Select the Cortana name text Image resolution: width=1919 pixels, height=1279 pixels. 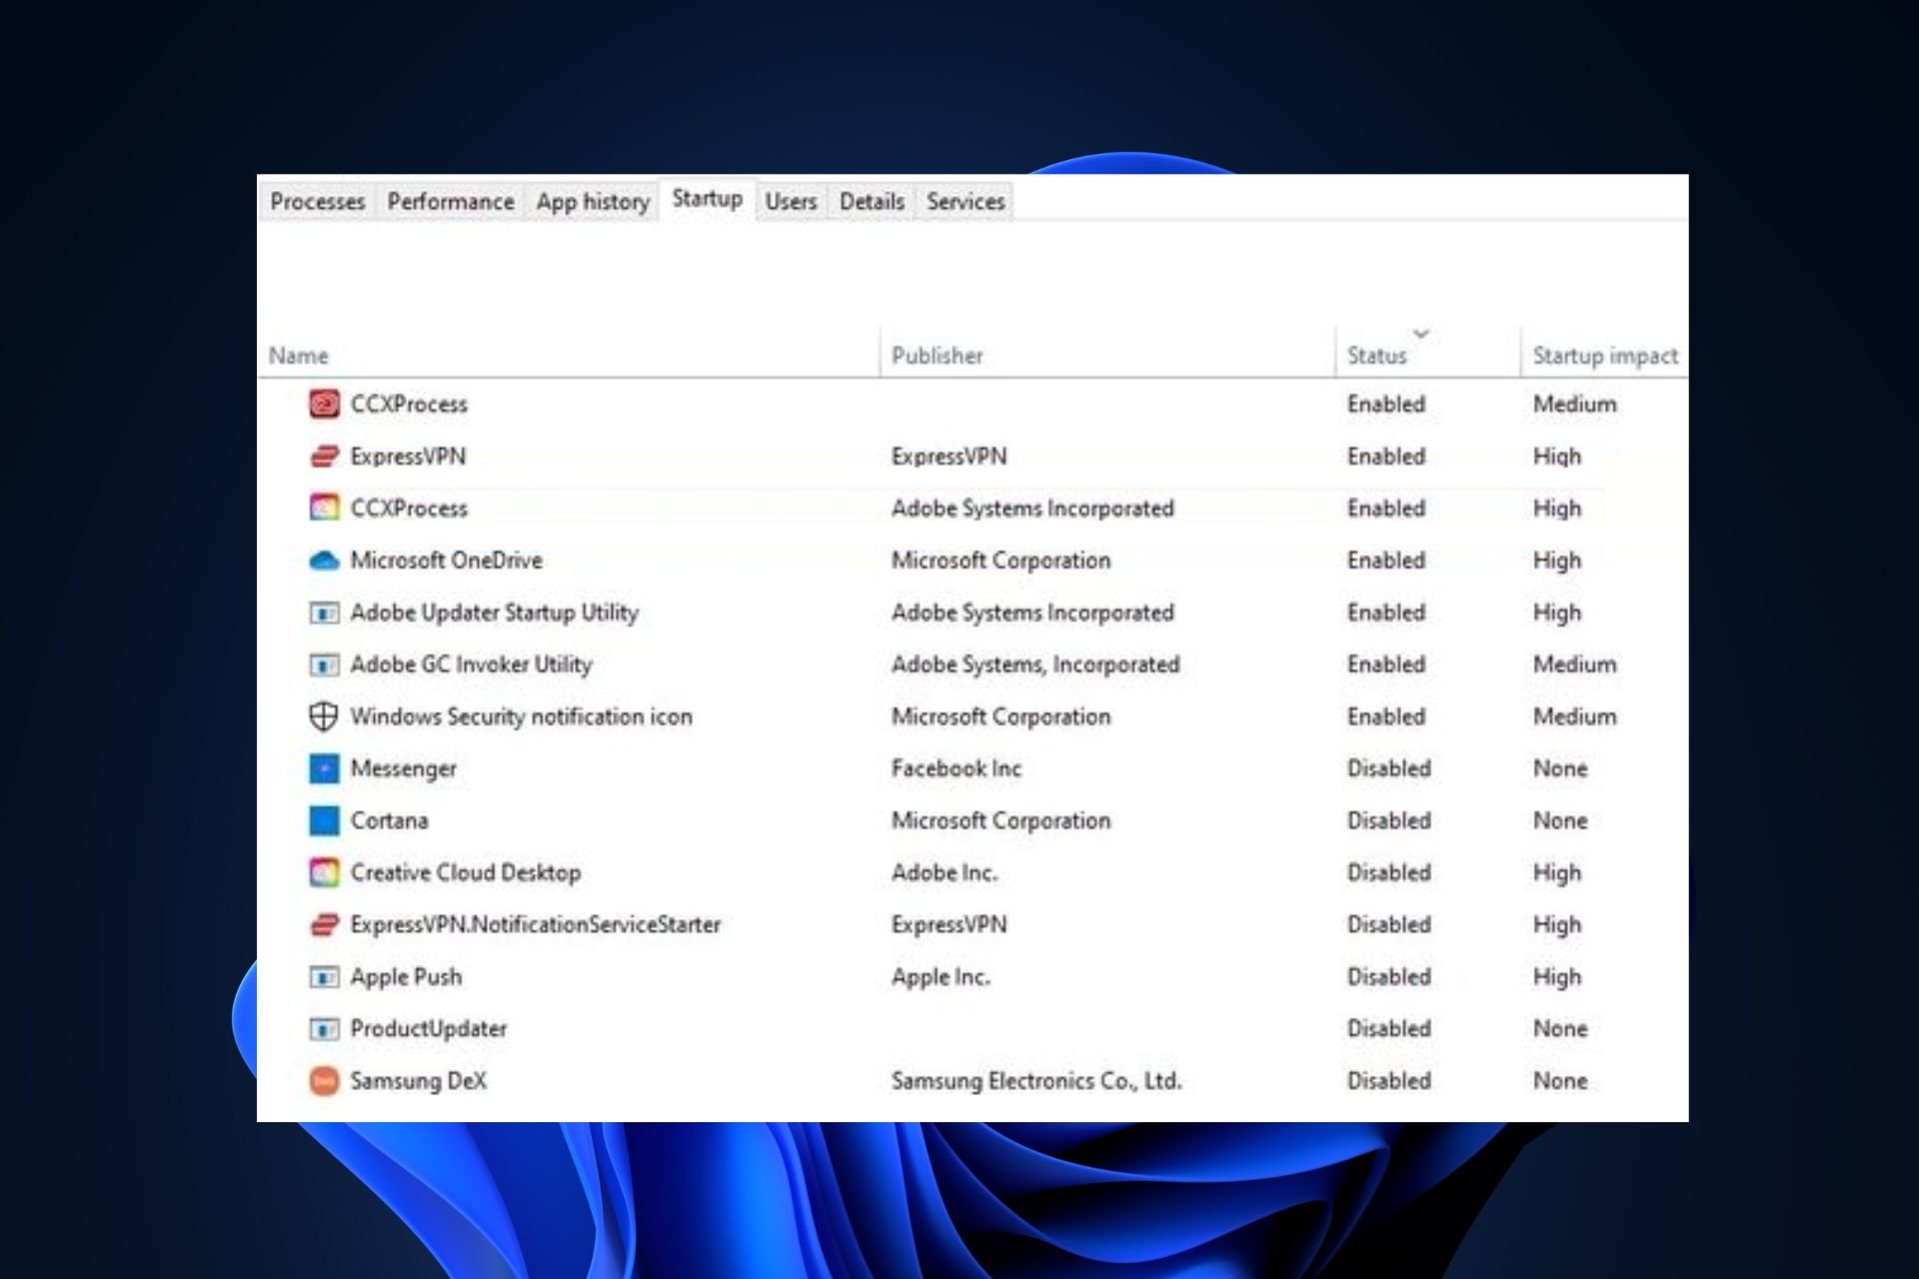click(x=389, y=820)
